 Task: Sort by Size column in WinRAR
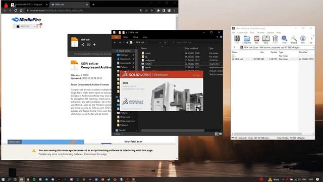click(261, 52)
